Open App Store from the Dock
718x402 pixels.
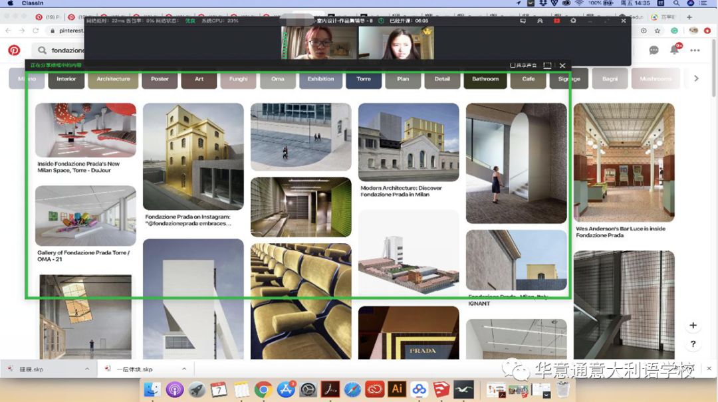point(286,389)
